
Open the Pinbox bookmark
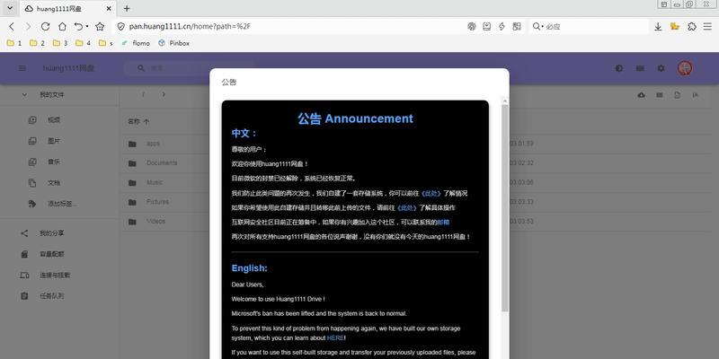173,43
